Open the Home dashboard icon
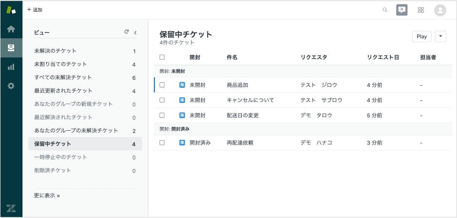The height and width of the screenshot is (218, 457). [11, 29]
